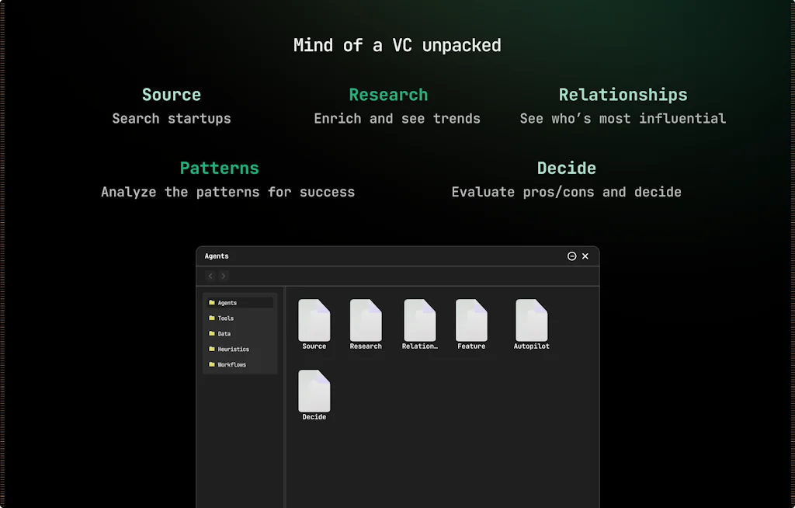
Task: Select the Heuristics sidebar entry
Action: (x=231, y=349)
